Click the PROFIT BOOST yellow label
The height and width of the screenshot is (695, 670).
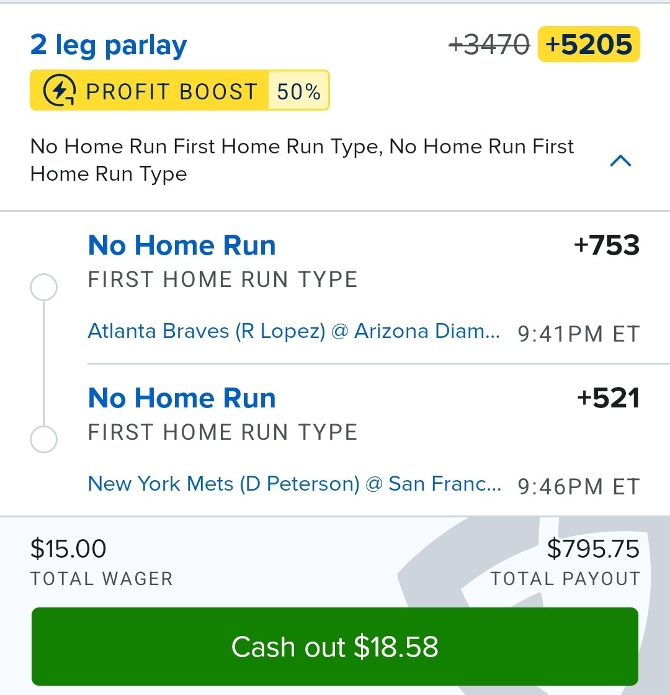tap(171, 91)
